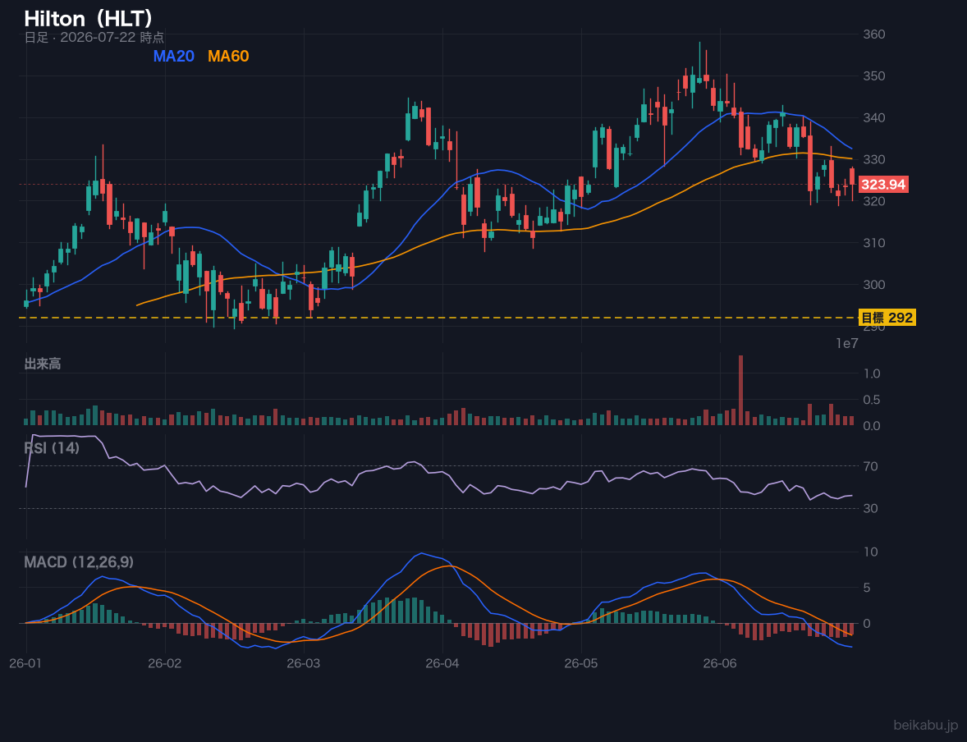Click the 1.0 volume axis label
The height and width of the screenshot is (742, 967).
(x=872, y=373)
